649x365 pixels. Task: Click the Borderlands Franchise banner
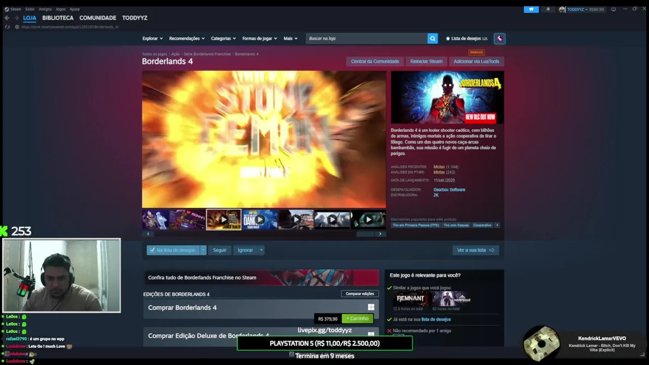click(261, 277)
